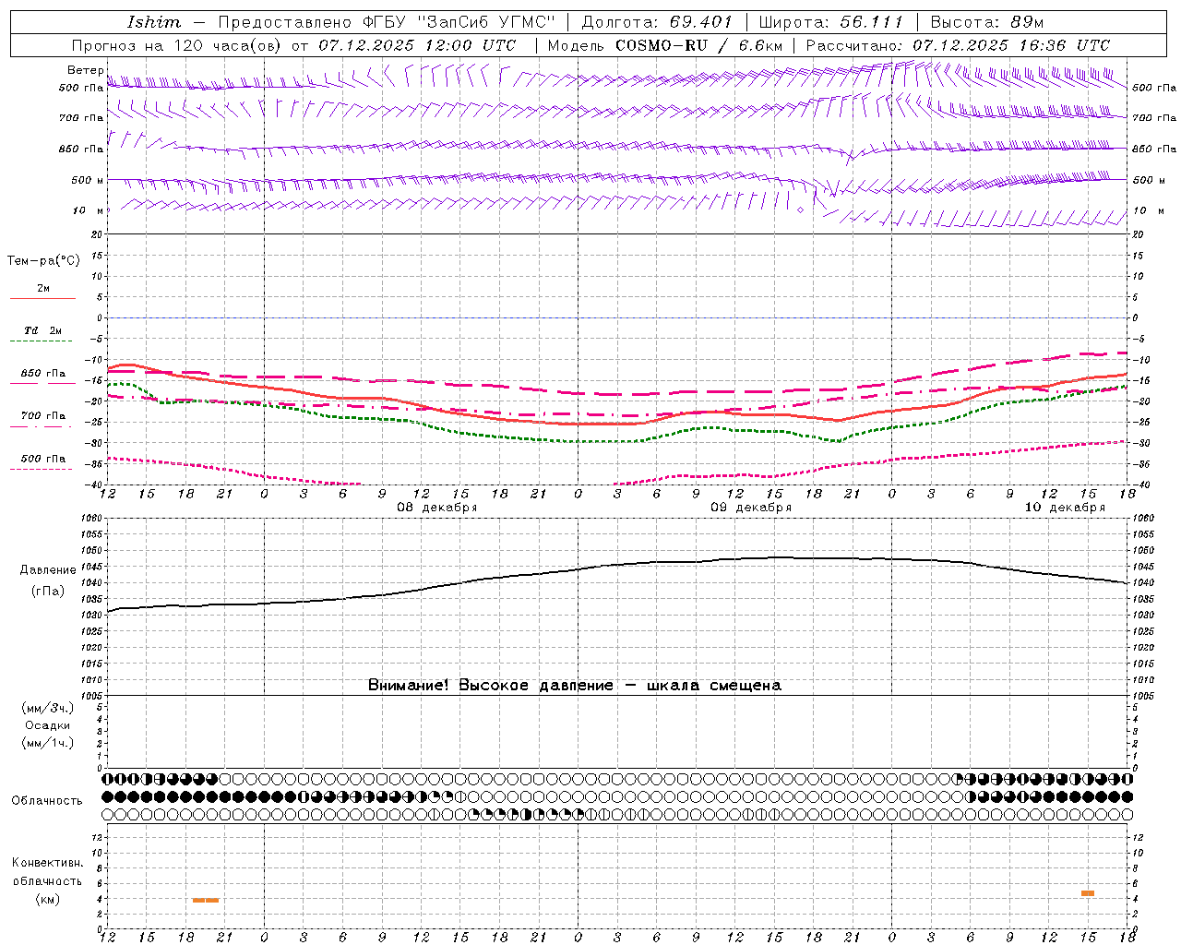This screenshot has height=945, width=1181.
Task: Click the "Облачность" cloudiness label
Action: tap(47, 801)
